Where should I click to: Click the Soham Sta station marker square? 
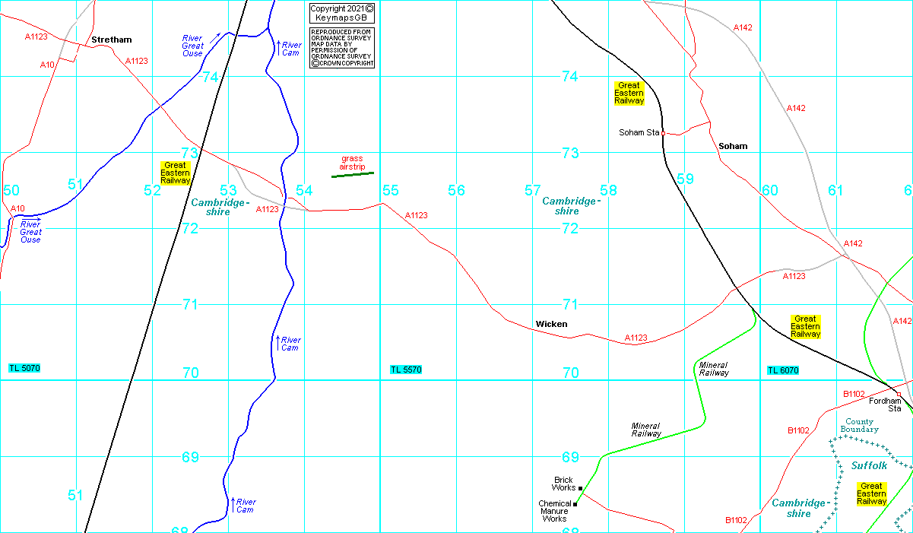pyautogui.click(x=664, y=133)
